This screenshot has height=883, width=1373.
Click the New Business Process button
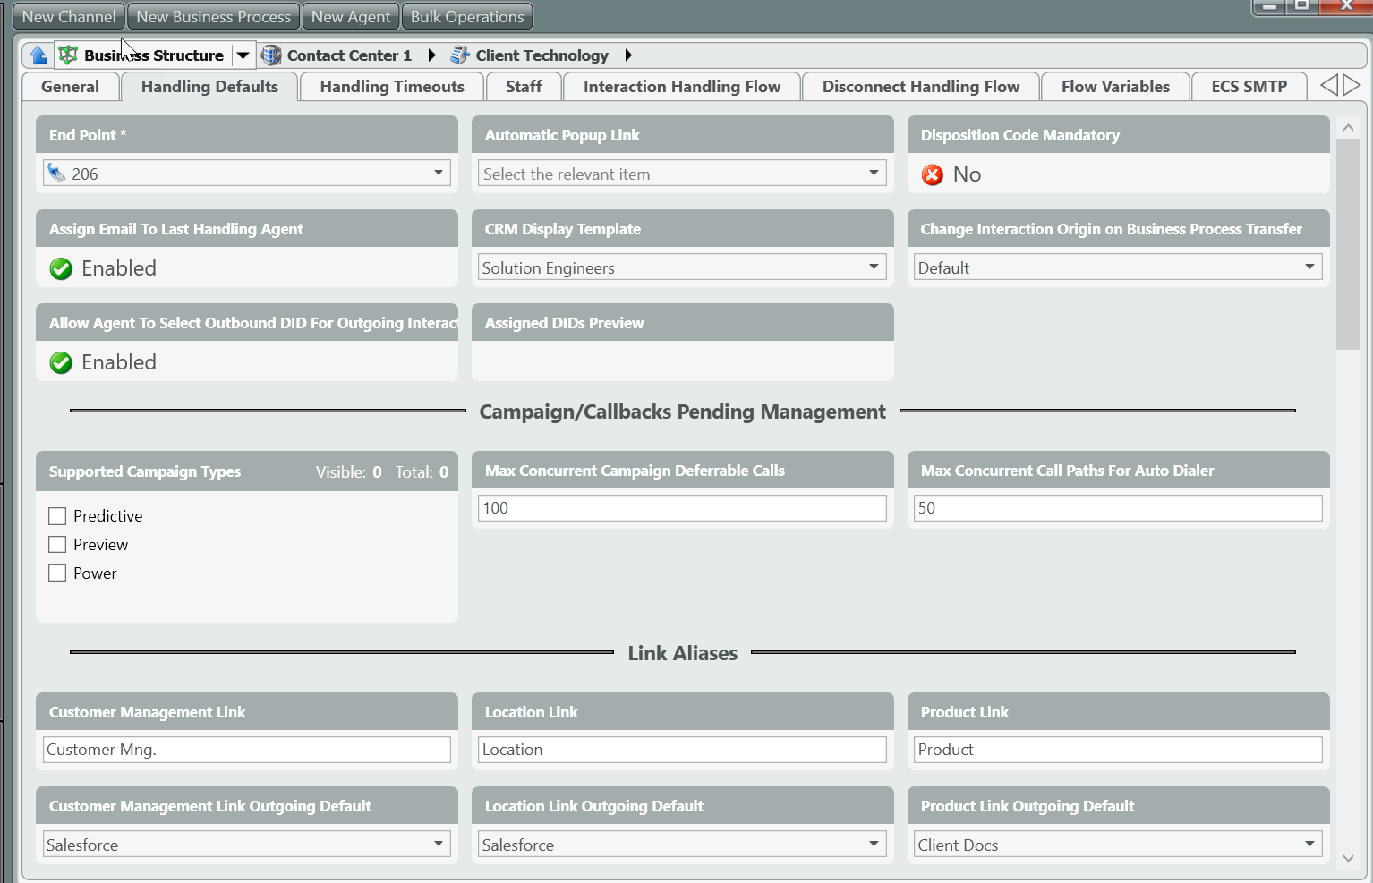point(213,17)
